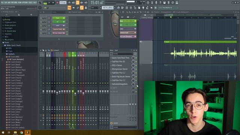240x135 pixels.
Task: Open the Channel rack view icon
Action: point(127,7)
